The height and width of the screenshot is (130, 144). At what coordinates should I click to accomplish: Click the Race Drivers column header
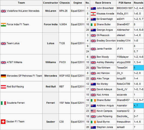[x=103, y=3]
